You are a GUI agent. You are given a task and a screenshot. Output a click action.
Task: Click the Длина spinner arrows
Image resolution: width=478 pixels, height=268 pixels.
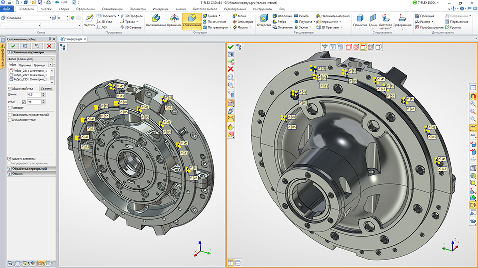pos(43,94)
